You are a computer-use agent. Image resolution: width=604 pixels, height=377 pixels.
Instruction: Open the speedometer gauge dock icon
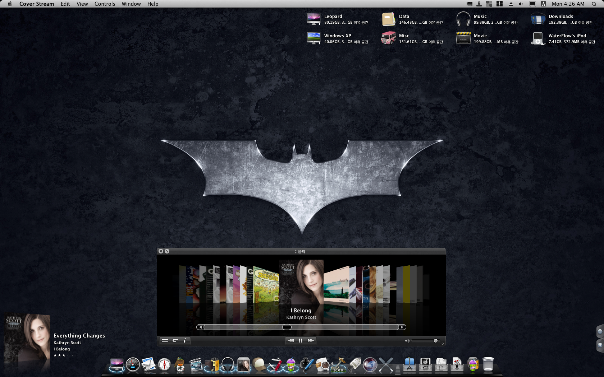(133, 364)
